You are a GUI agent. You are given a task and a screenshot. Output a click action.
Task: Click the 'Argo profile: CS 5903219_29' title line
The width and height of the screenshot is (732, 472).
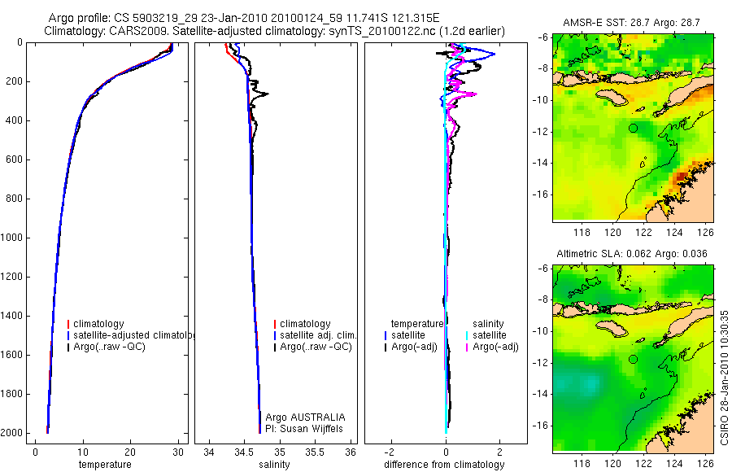pos(244,18)
